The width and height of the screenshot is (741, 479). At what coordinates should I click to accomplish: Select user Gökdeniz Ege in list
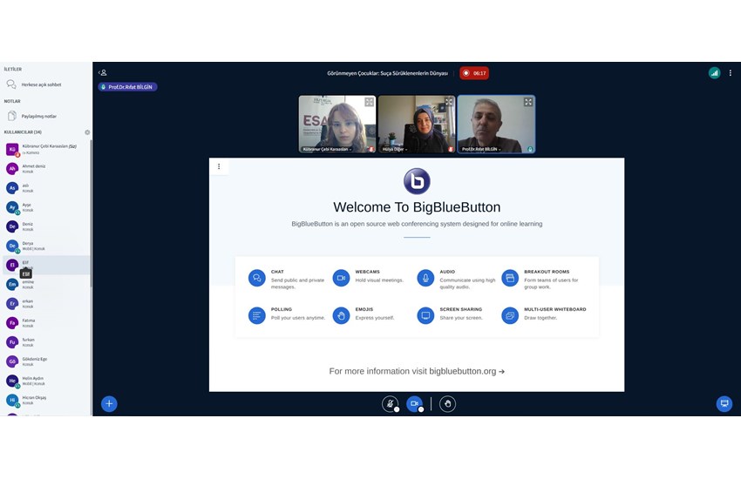click(x=34, y=361)
